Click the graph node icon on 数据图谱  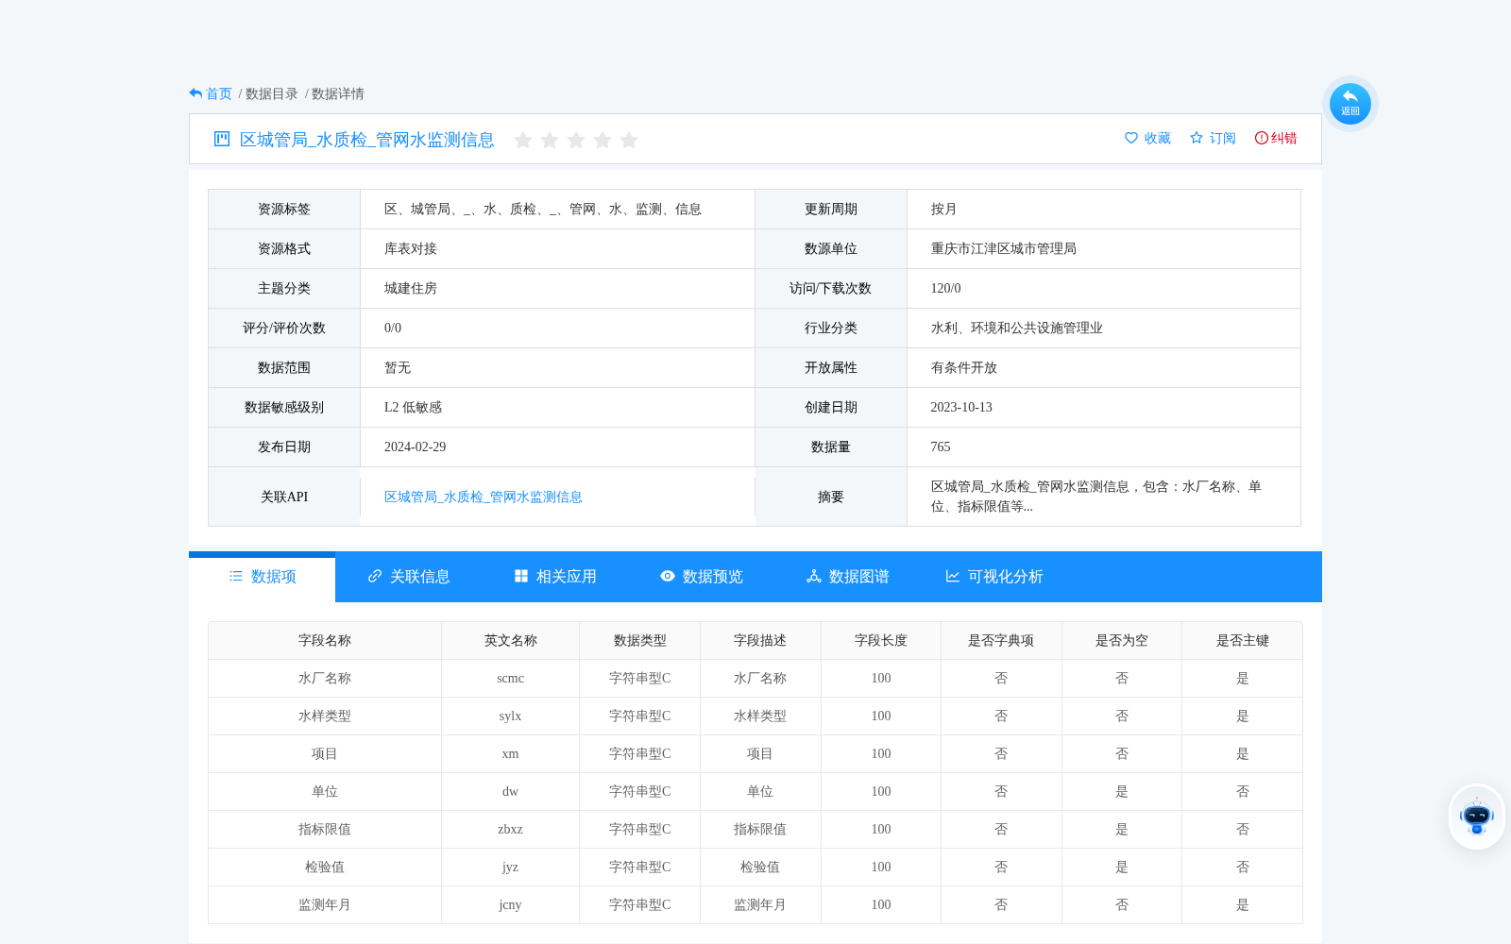click(x=814, y=576)
